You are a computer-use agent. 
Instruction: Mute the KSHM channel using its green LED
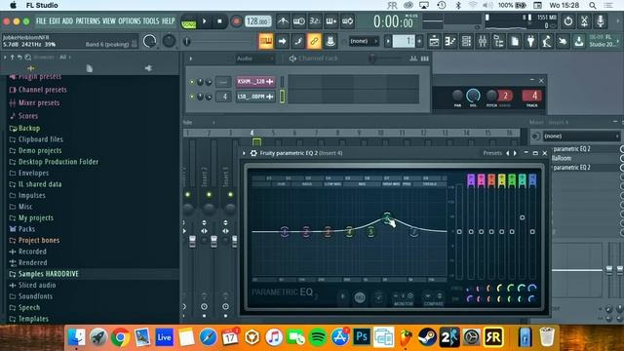[192, 82]
